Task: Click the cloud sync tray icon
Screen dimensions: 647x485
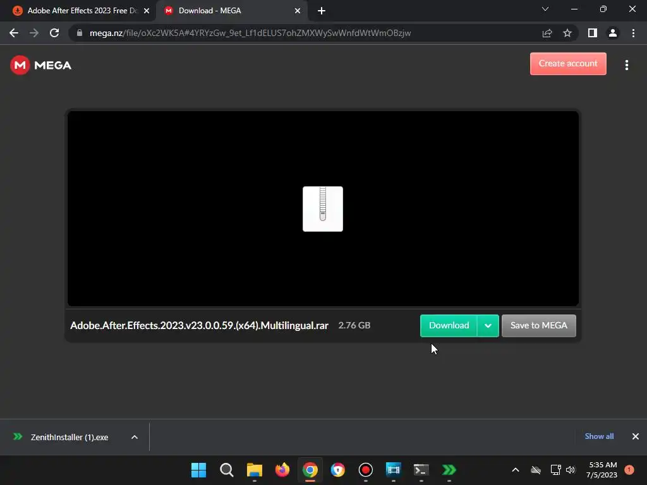Action: (536, 470)
